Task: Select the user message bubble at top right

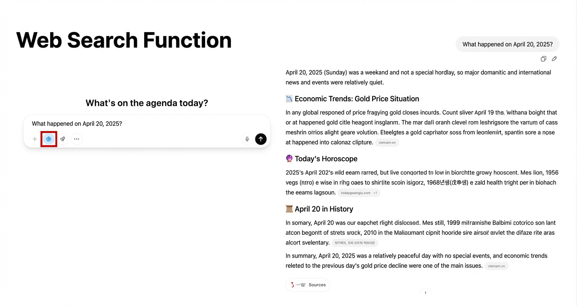Action: click(507, 44)
